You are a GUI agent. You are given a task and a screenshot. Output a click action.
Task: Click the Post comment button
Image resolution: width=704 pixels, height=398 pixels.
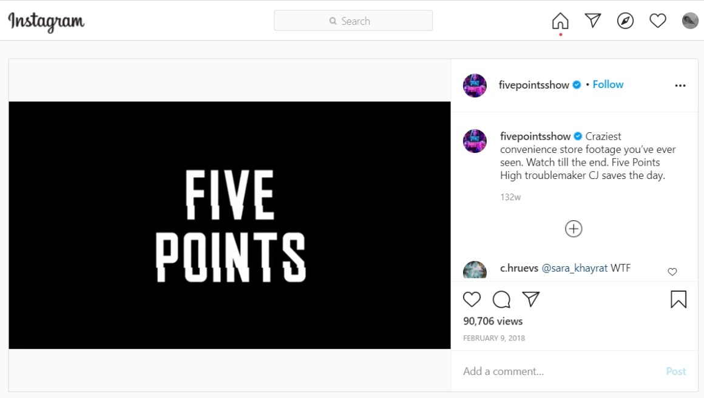click(675, 371)
